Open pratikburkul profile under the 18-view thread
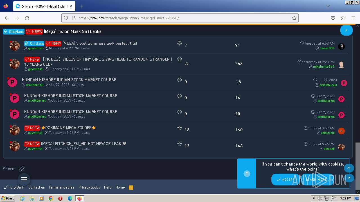Screen dimensions: 360x202 [35, 85]
